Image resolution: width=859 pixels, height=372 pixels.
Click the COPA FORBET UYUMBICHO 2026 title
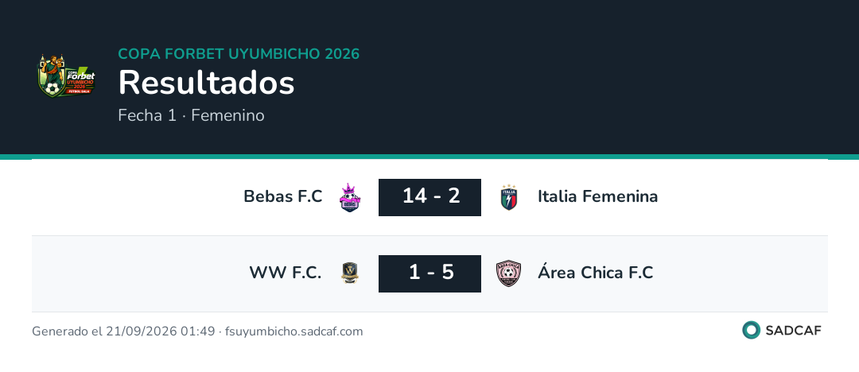[x=239, y=54]
